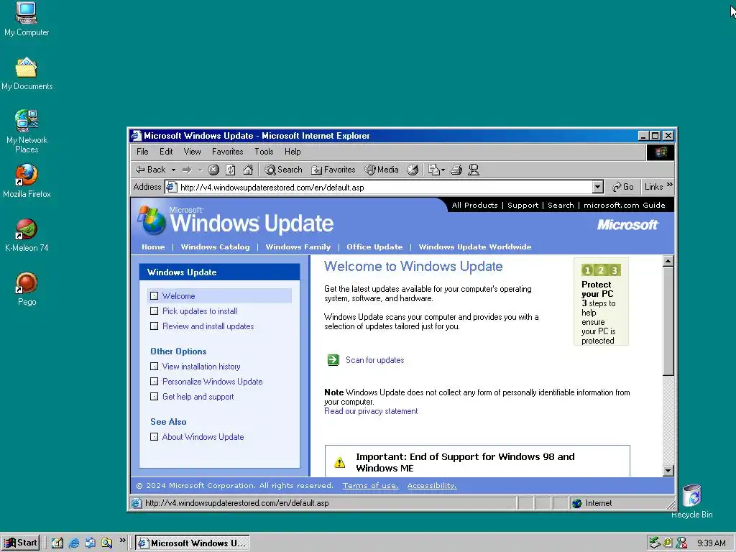The image size is (736, 552).
Task: Select Pego desktop shortcut
Action: 27,289
